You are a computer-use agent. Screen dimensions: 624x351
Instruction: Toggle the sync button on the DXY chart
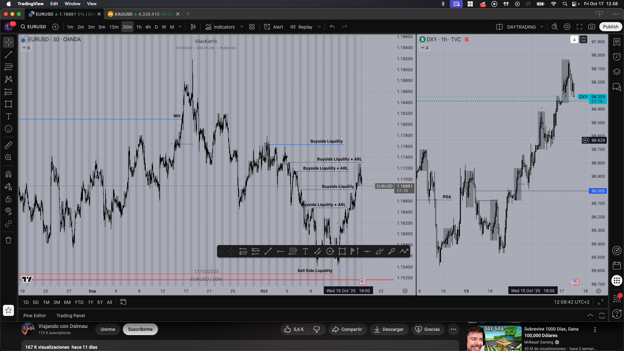pyautogui.click(x=583, y=39)
